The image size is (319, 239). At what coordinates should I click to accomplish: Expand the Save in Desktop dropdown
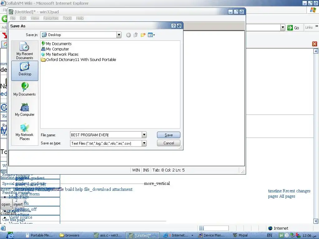coord(119,35)
